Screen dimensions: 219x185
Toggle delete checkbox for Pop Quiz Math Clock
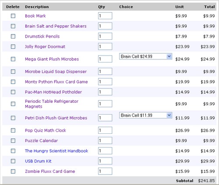[x=13, y=130]
